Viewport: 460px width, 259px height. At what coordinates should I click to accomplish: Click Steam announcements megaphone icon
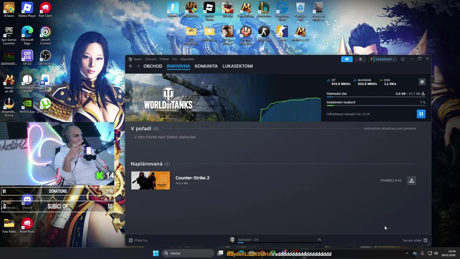347,59
